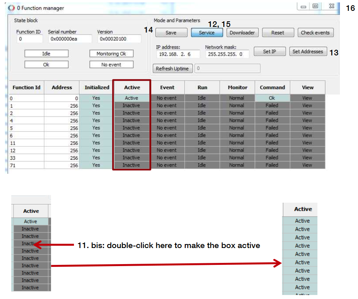
Task: Toggle the Active cell for Function Id 0
Action: coord(131,98)
